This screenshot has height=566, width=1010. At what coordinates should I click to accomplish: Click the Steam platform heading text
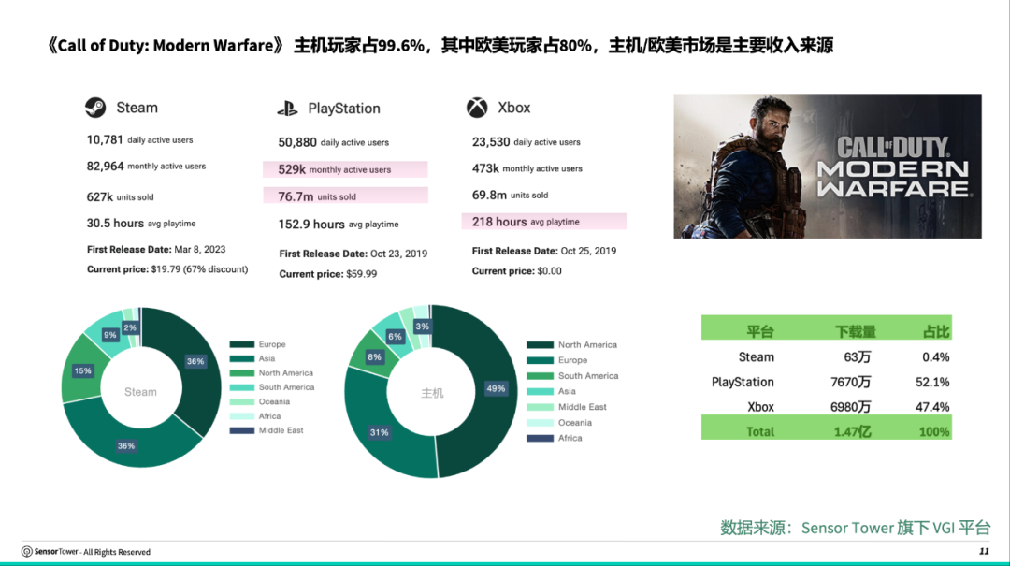(x=137, y=108)
